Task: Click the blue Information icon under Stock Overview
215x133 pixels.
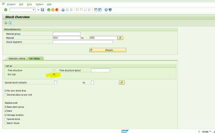Action: [x=10, y=23]
